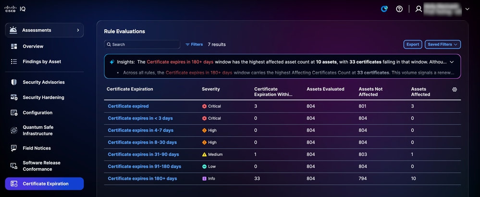Screen dimensions: 480x197
Task: Click the Overview dashboard icon
Action: coord(14,47)
